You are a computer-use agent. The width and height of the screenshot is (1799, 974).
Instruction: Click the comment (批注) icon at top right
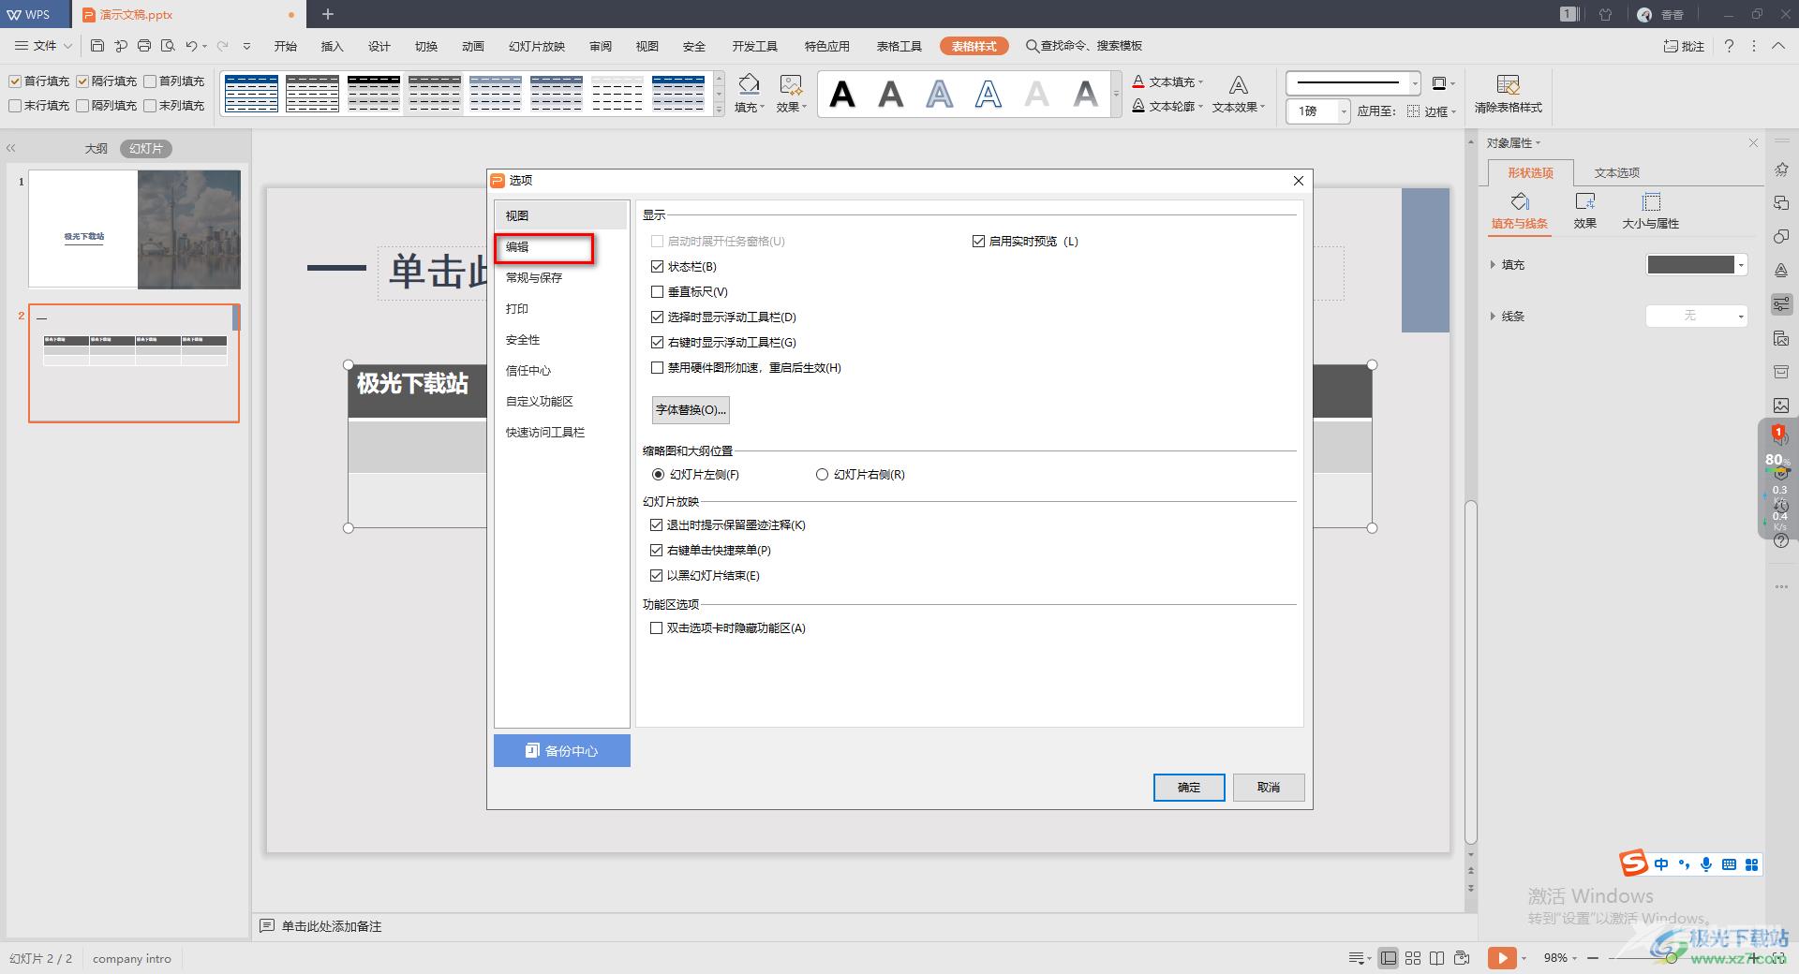tap(1684, 46)
